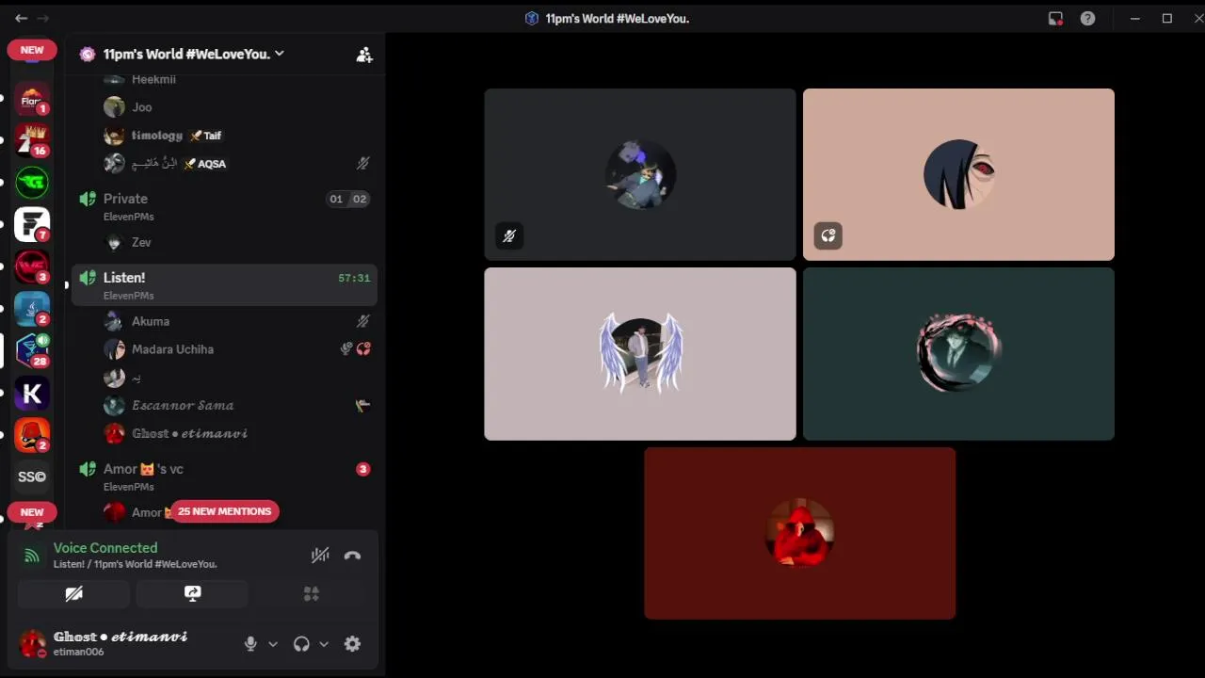This screenshot has width=1205, height=678.
Task: Open the SSO server icon
Action: [x=32, y=476]
